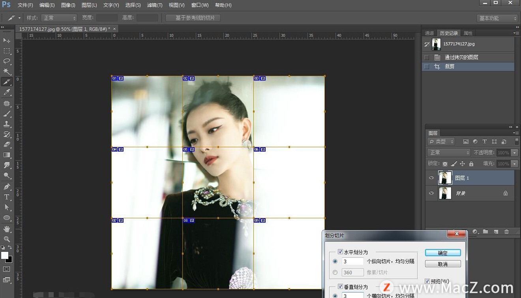Lock image pixels brush icon
Screen dimensions: 521x298
454,164
